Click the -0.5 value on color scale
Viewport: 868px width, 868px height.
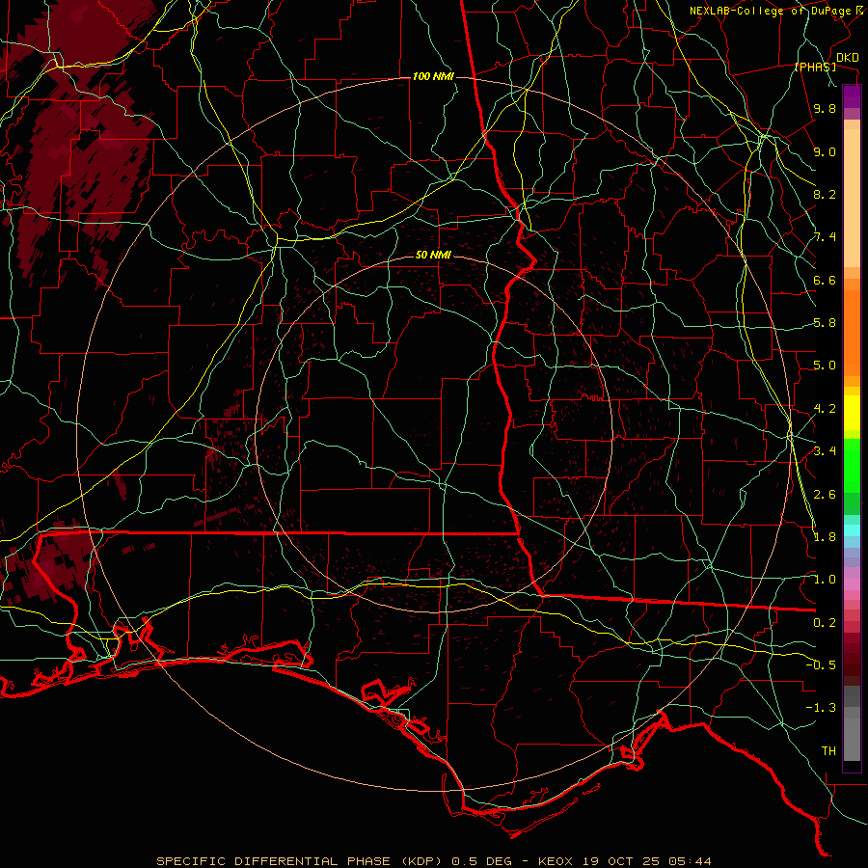click(822, 665)
